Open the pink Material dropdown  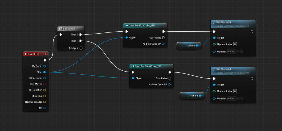[x=231, y=99]
